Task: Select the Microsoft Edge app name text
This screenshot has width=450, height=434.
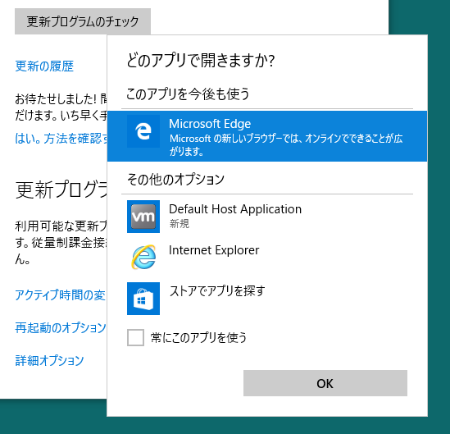Action: point(210,124)
